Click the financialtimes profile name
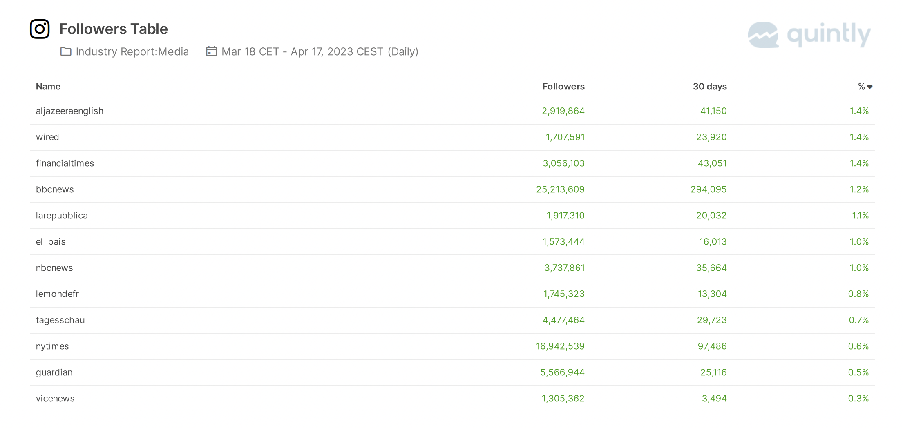903x428 pixels. [65, 163]
